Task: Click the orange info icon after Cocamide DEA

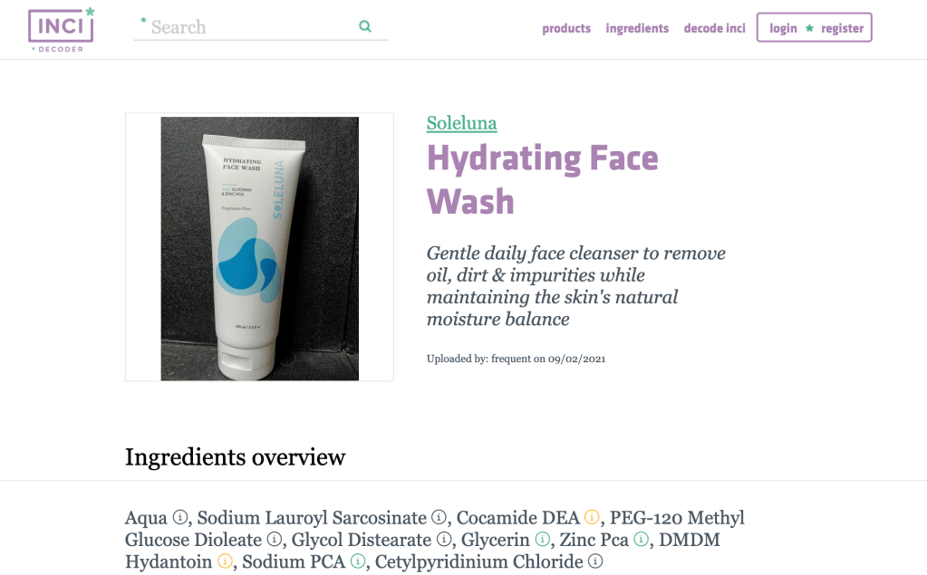Action: tap(592, 517)
